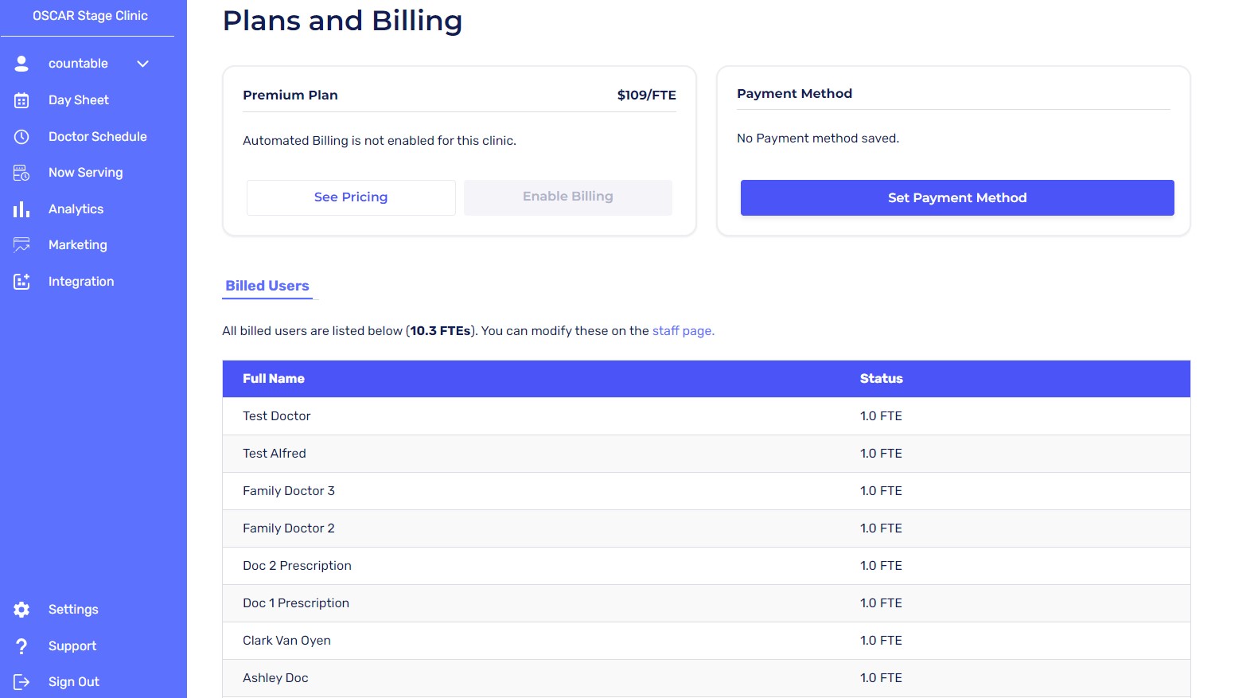
Task: Click the Doctor Schedule clock icon
Action: tap(21, 137)
